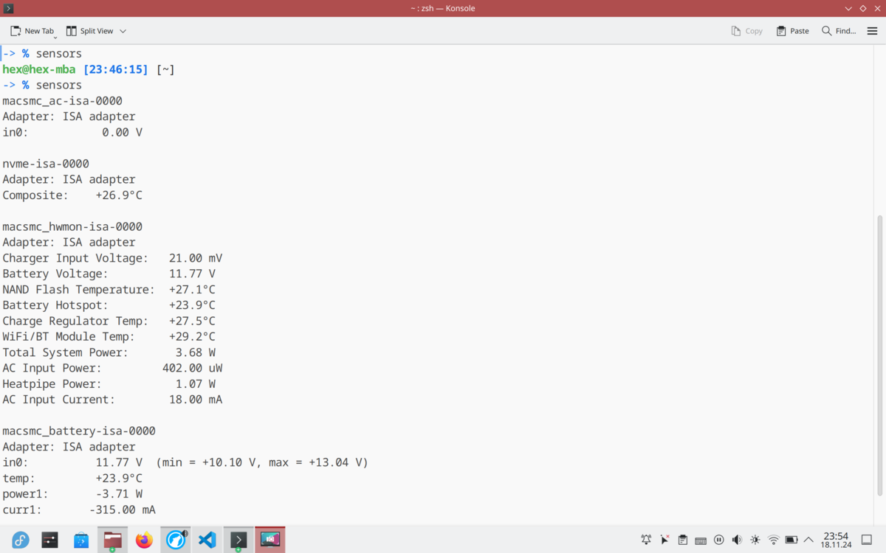886x553 pixels.
Task: Open the Klipper clipboard icon in tray
Action: coord(682,540)
